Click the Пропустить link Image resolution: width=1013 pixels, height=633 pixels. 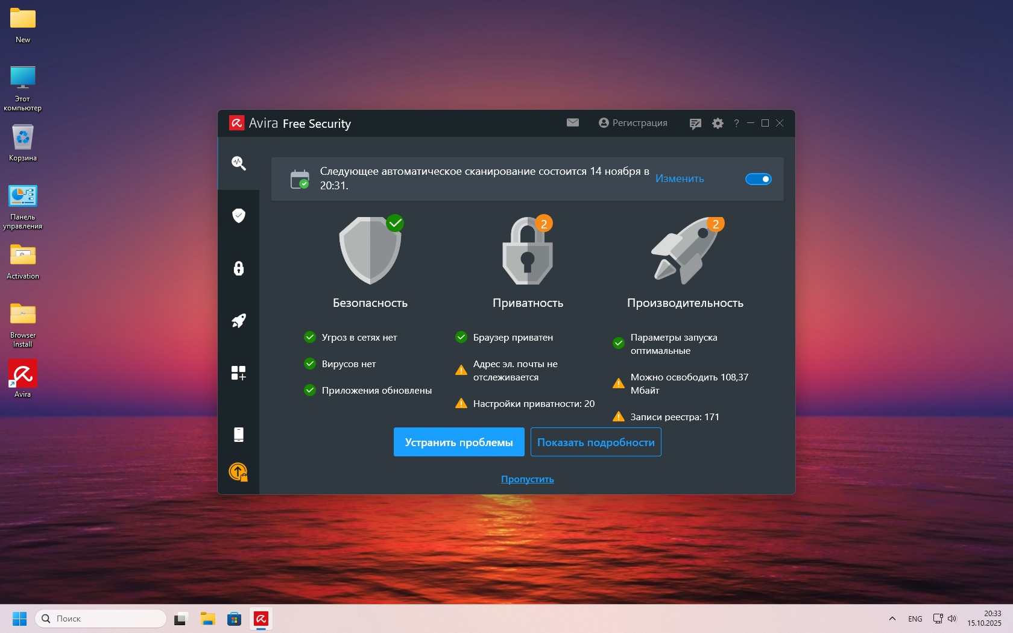pos(528,479)
